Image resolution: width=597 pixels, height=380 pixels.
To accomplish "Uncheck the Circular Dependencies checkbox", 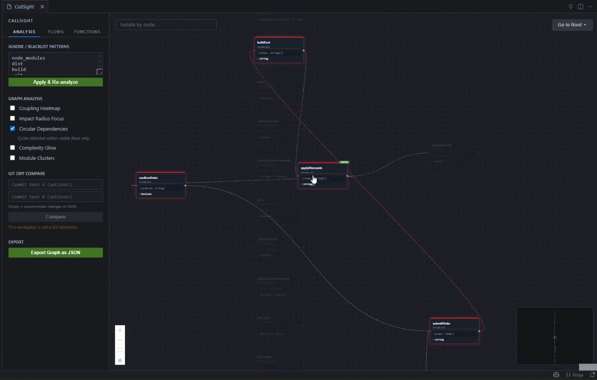I will pyautogui.click(x=12, y=128).
